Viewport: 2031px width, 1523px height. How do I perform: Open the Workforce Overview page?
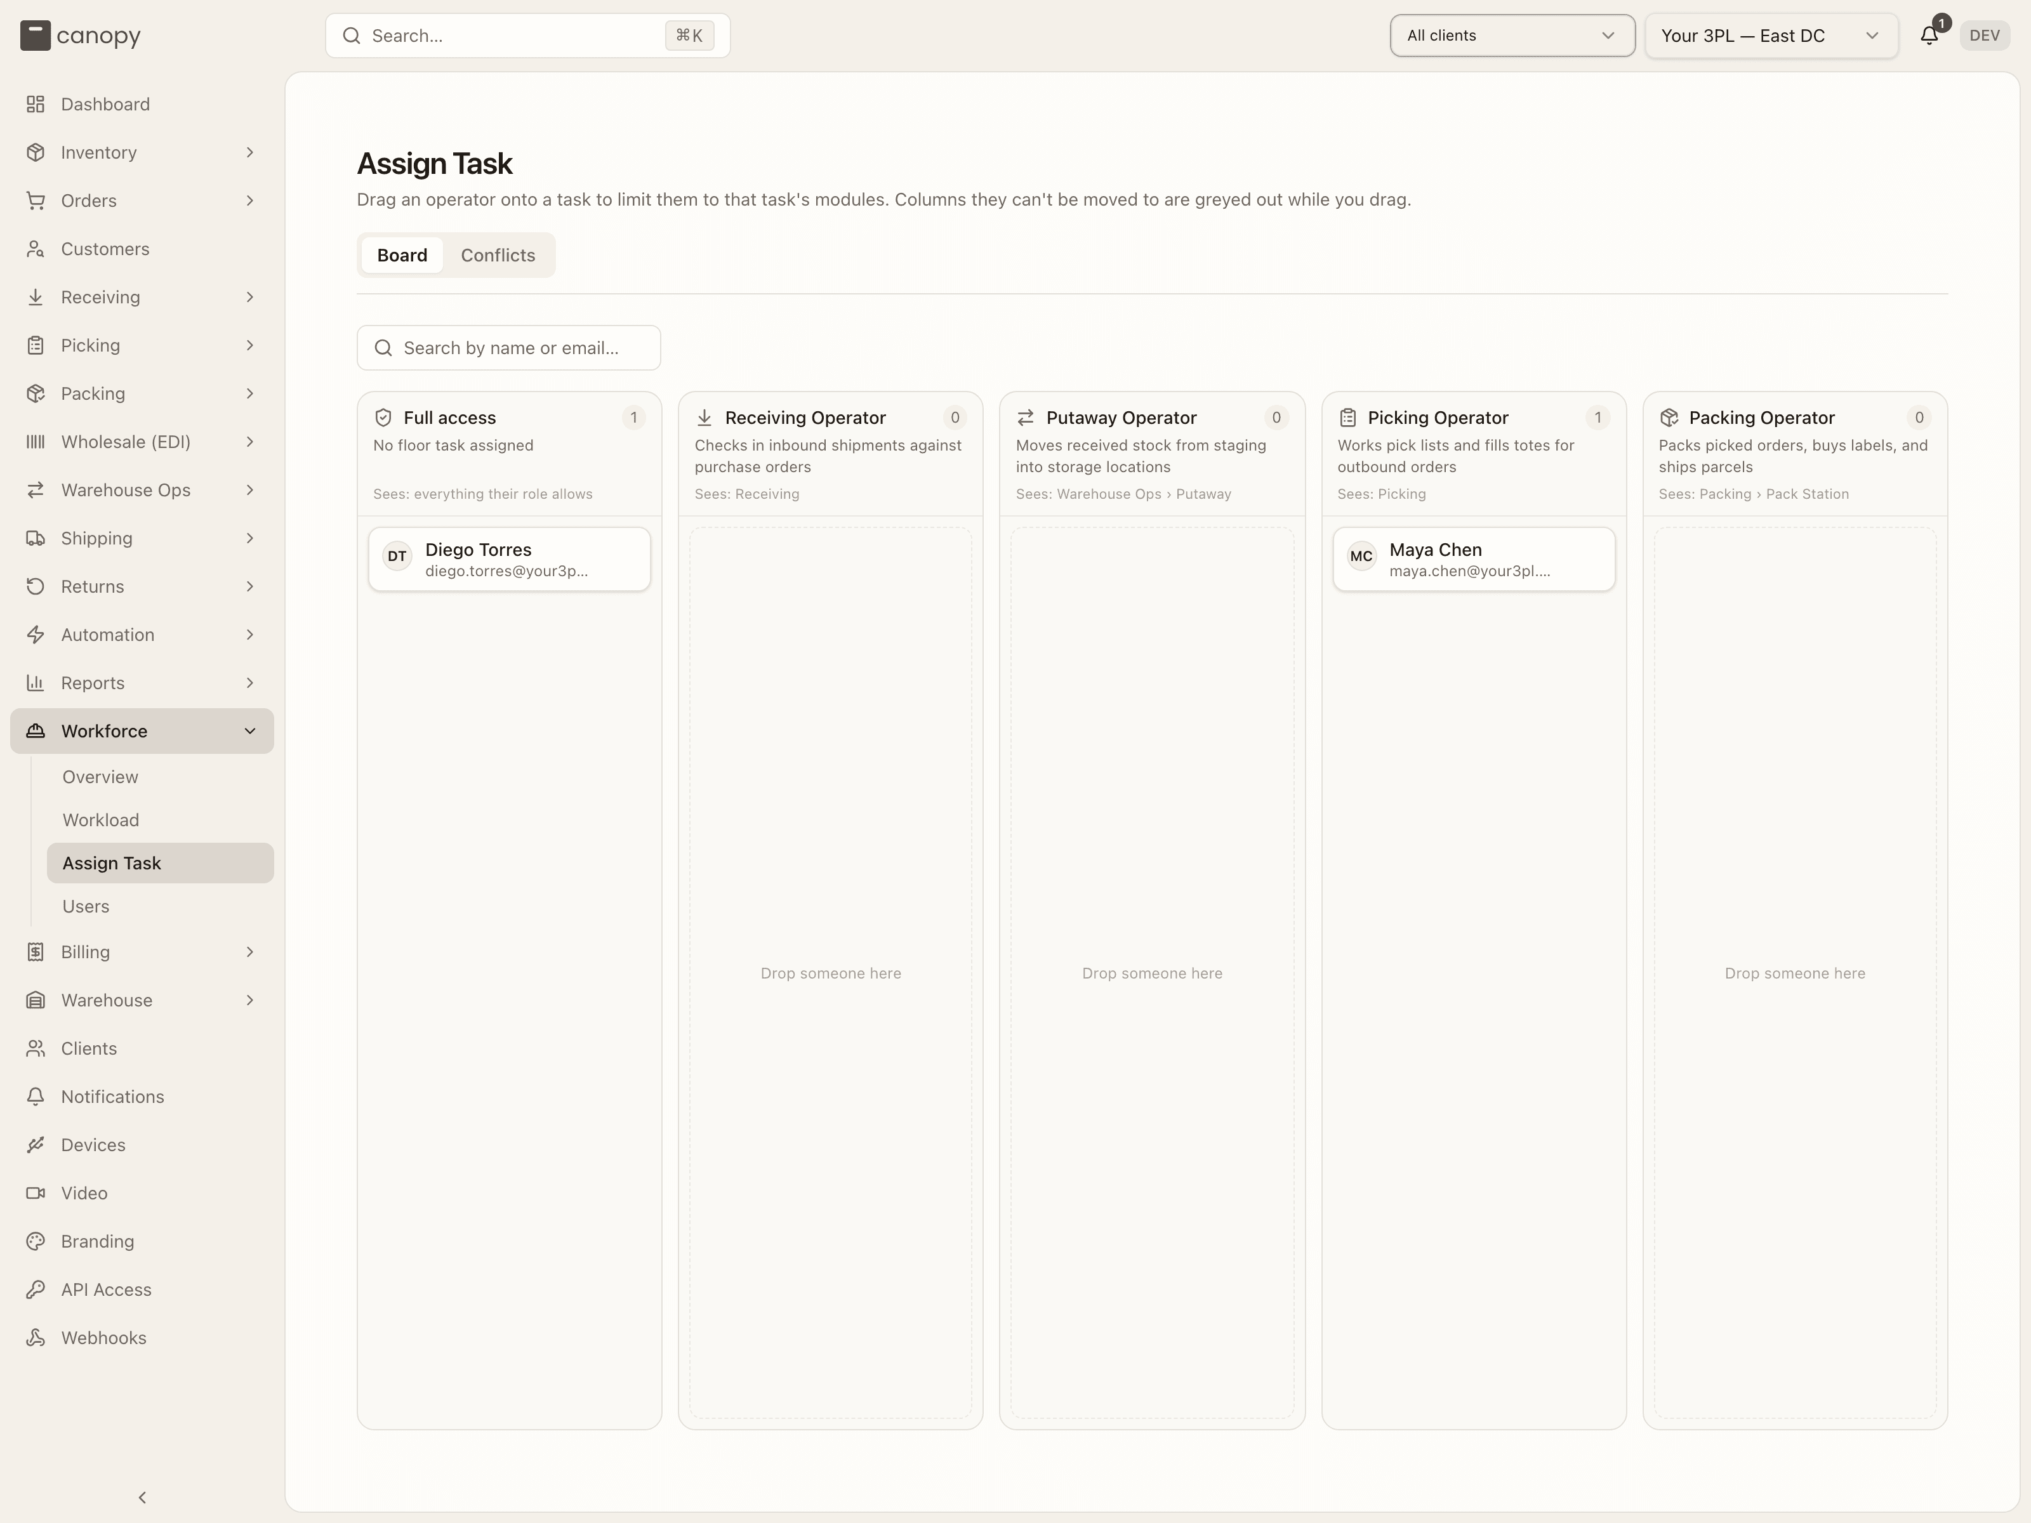coord(100,777)
